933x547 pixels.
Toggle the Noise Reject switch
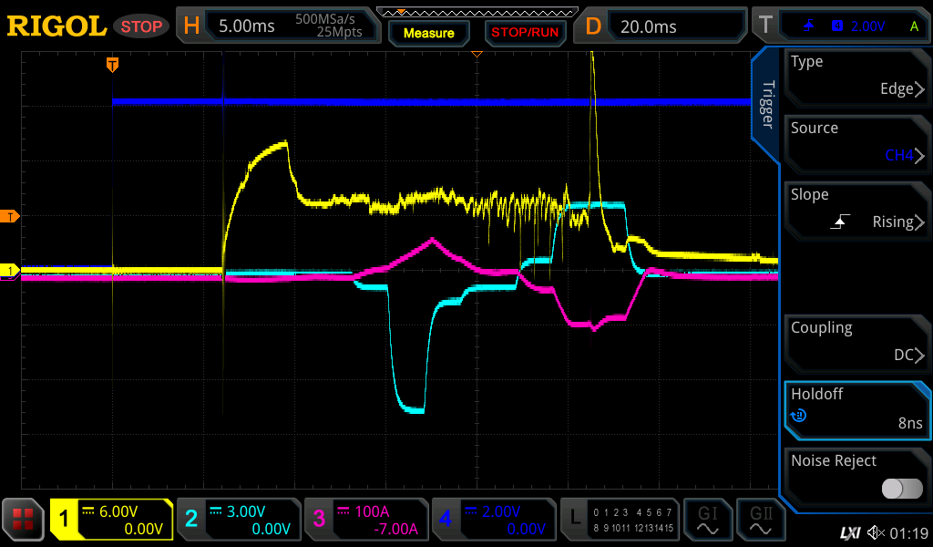pyautogui.click(x=901, y=489)
